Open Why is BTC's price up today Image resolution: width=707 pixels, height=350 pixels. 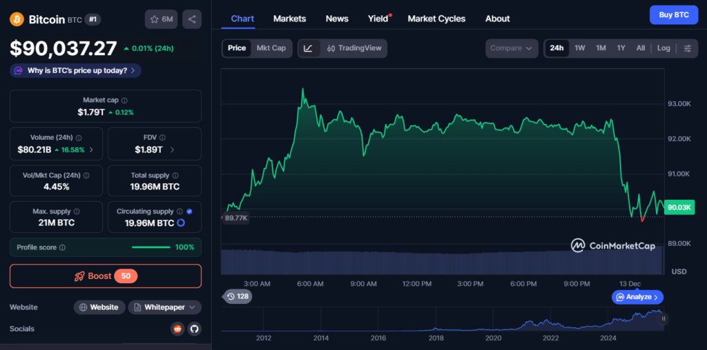click(75, 70)
